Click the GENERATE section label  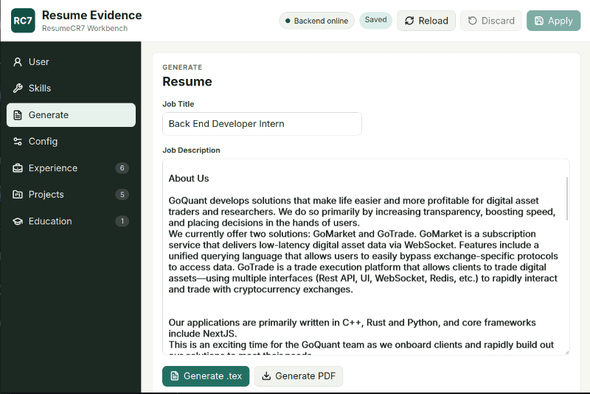182,67
